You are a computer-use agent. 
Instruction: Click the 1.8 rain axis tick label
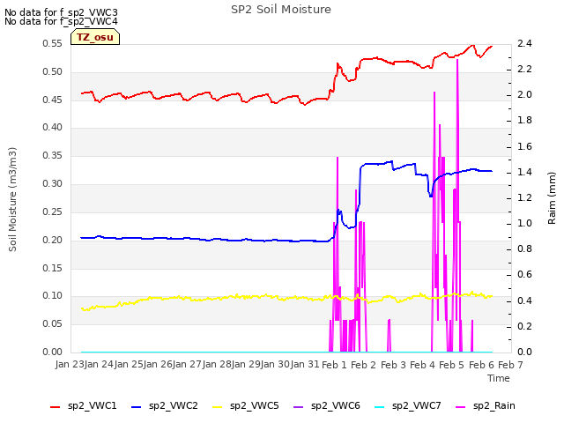[524, 121]
